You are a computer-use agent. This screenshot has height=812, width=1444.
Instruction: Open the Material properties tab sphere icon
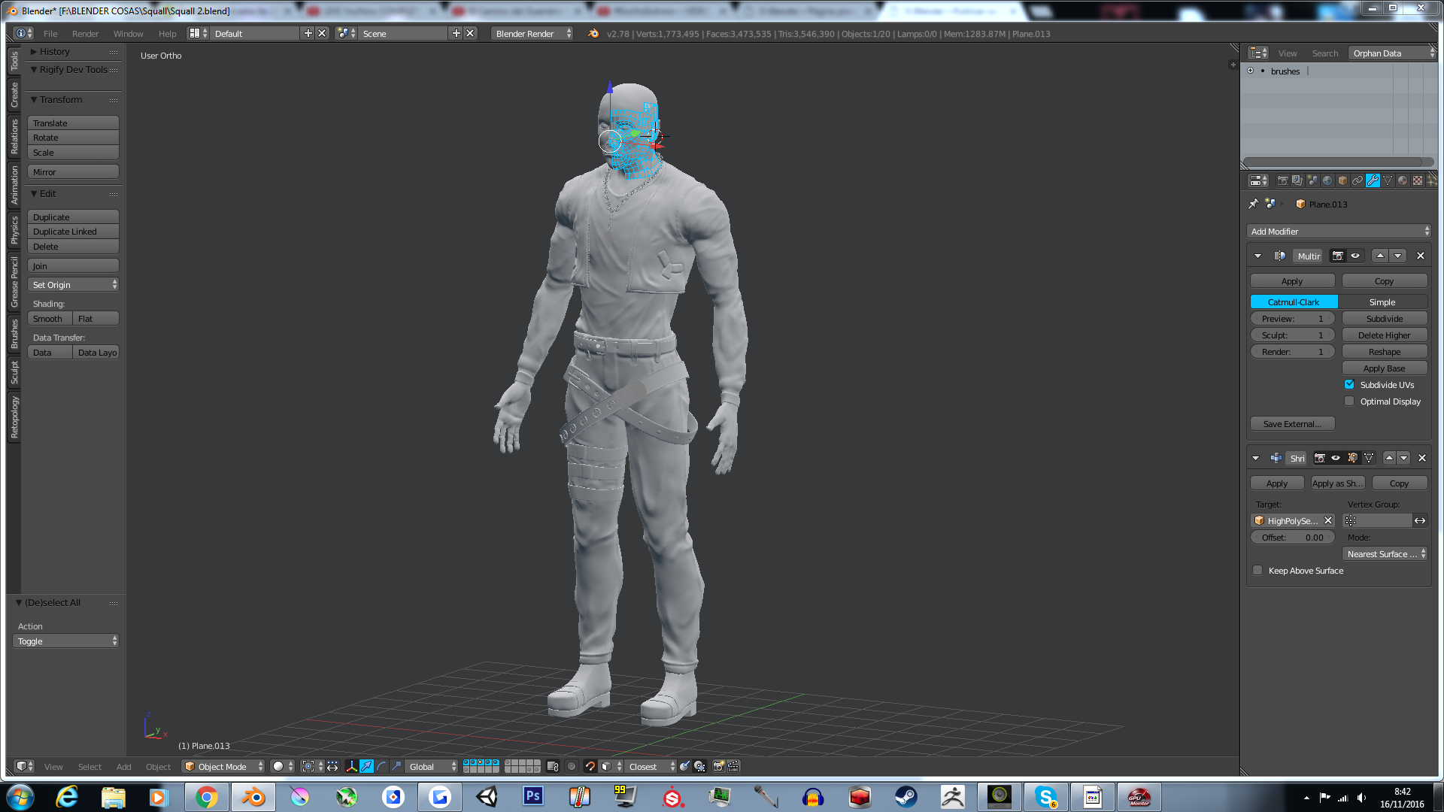point(1403,180)
